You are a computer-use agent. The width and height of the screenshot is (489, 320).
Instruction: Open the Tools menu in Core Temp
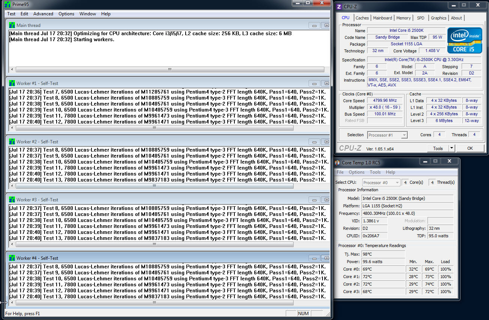point(375,172)
